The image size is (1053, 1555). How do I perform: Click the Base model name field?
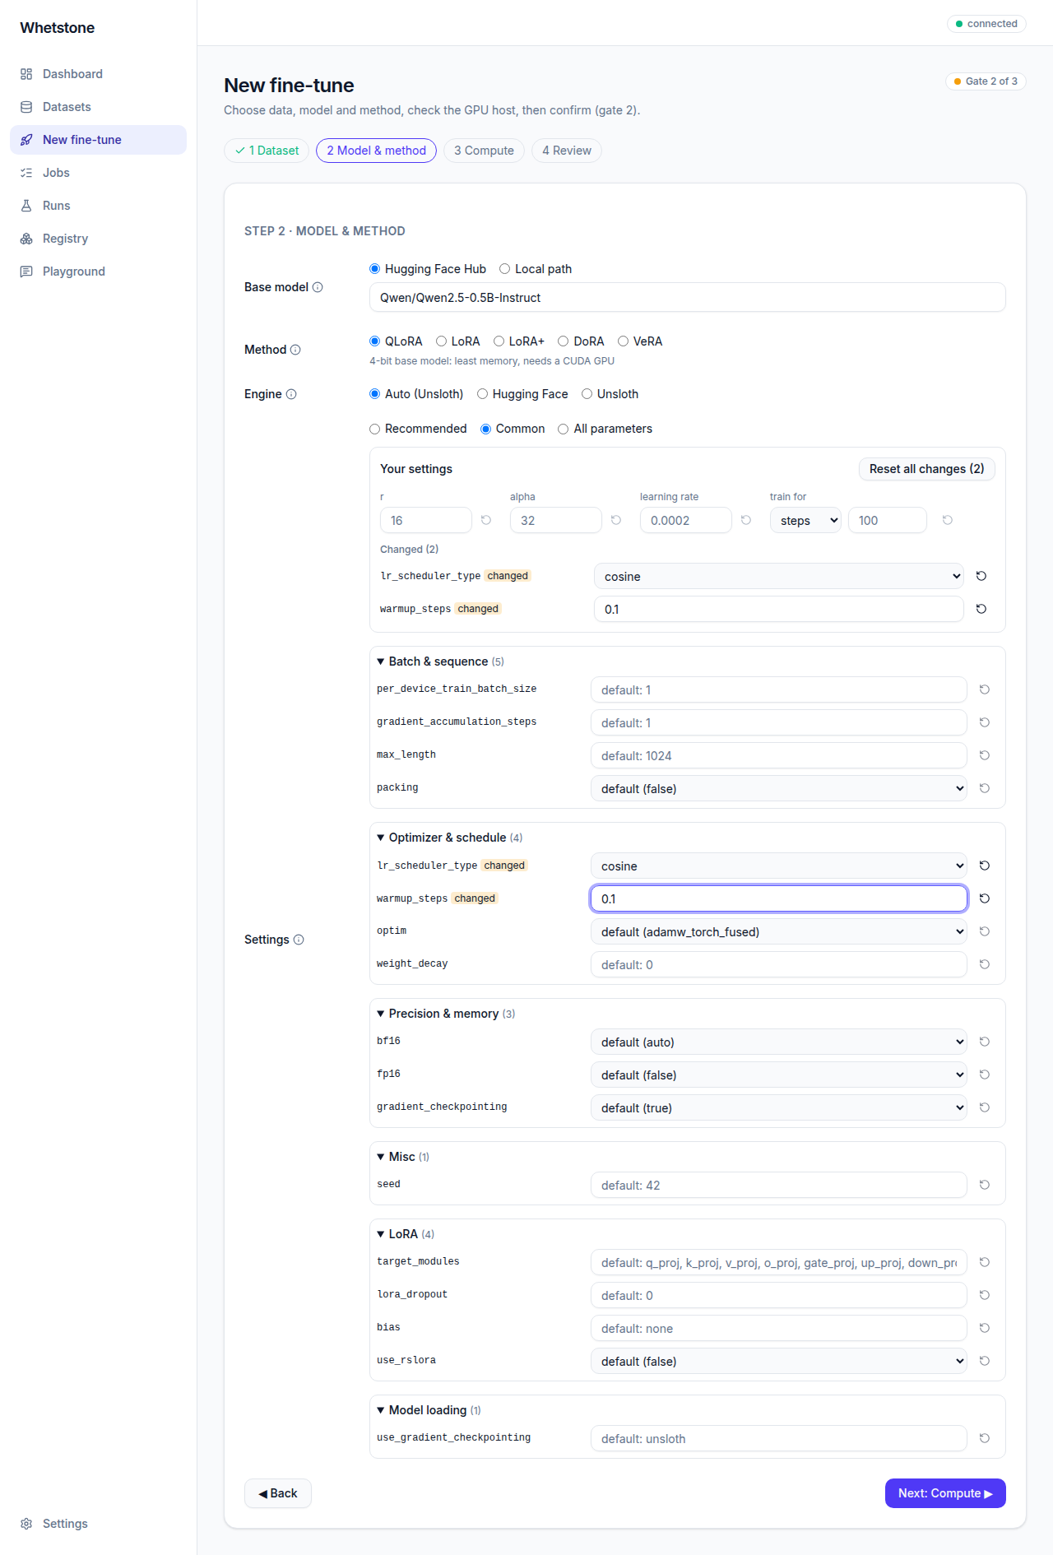tap(688, 298)
